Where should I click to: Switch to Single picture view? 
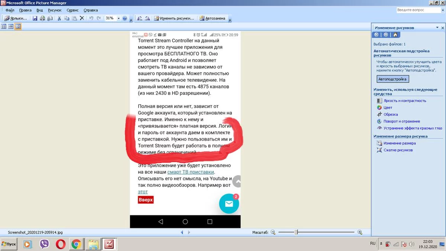[x=18, y=27]
